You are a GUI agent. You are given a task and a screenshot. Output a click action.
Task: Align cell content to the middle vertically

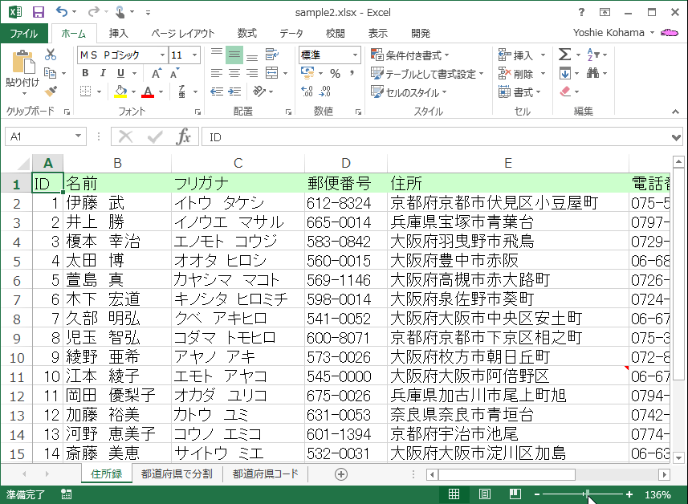click(x=234, y=55)
